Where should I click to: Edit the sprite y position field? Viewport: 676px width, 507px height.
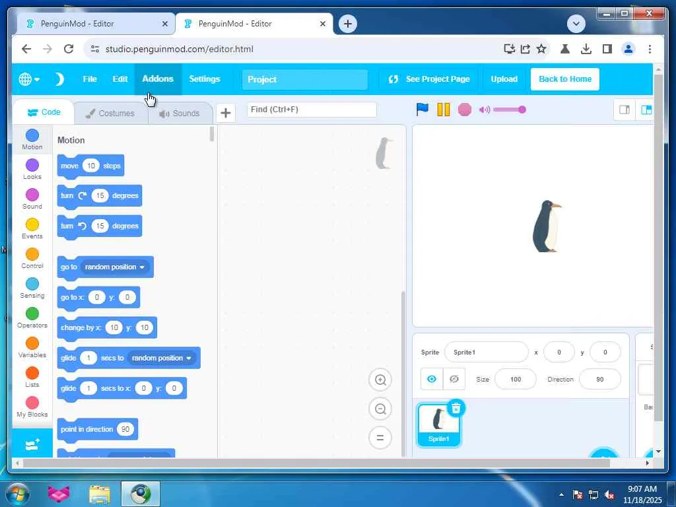605,353
